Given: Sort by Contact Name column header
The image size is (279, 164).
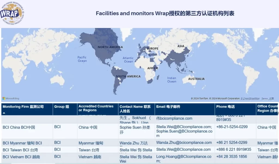Looking at the screenshot, I should pyautogui.click(x=135, y=109).
